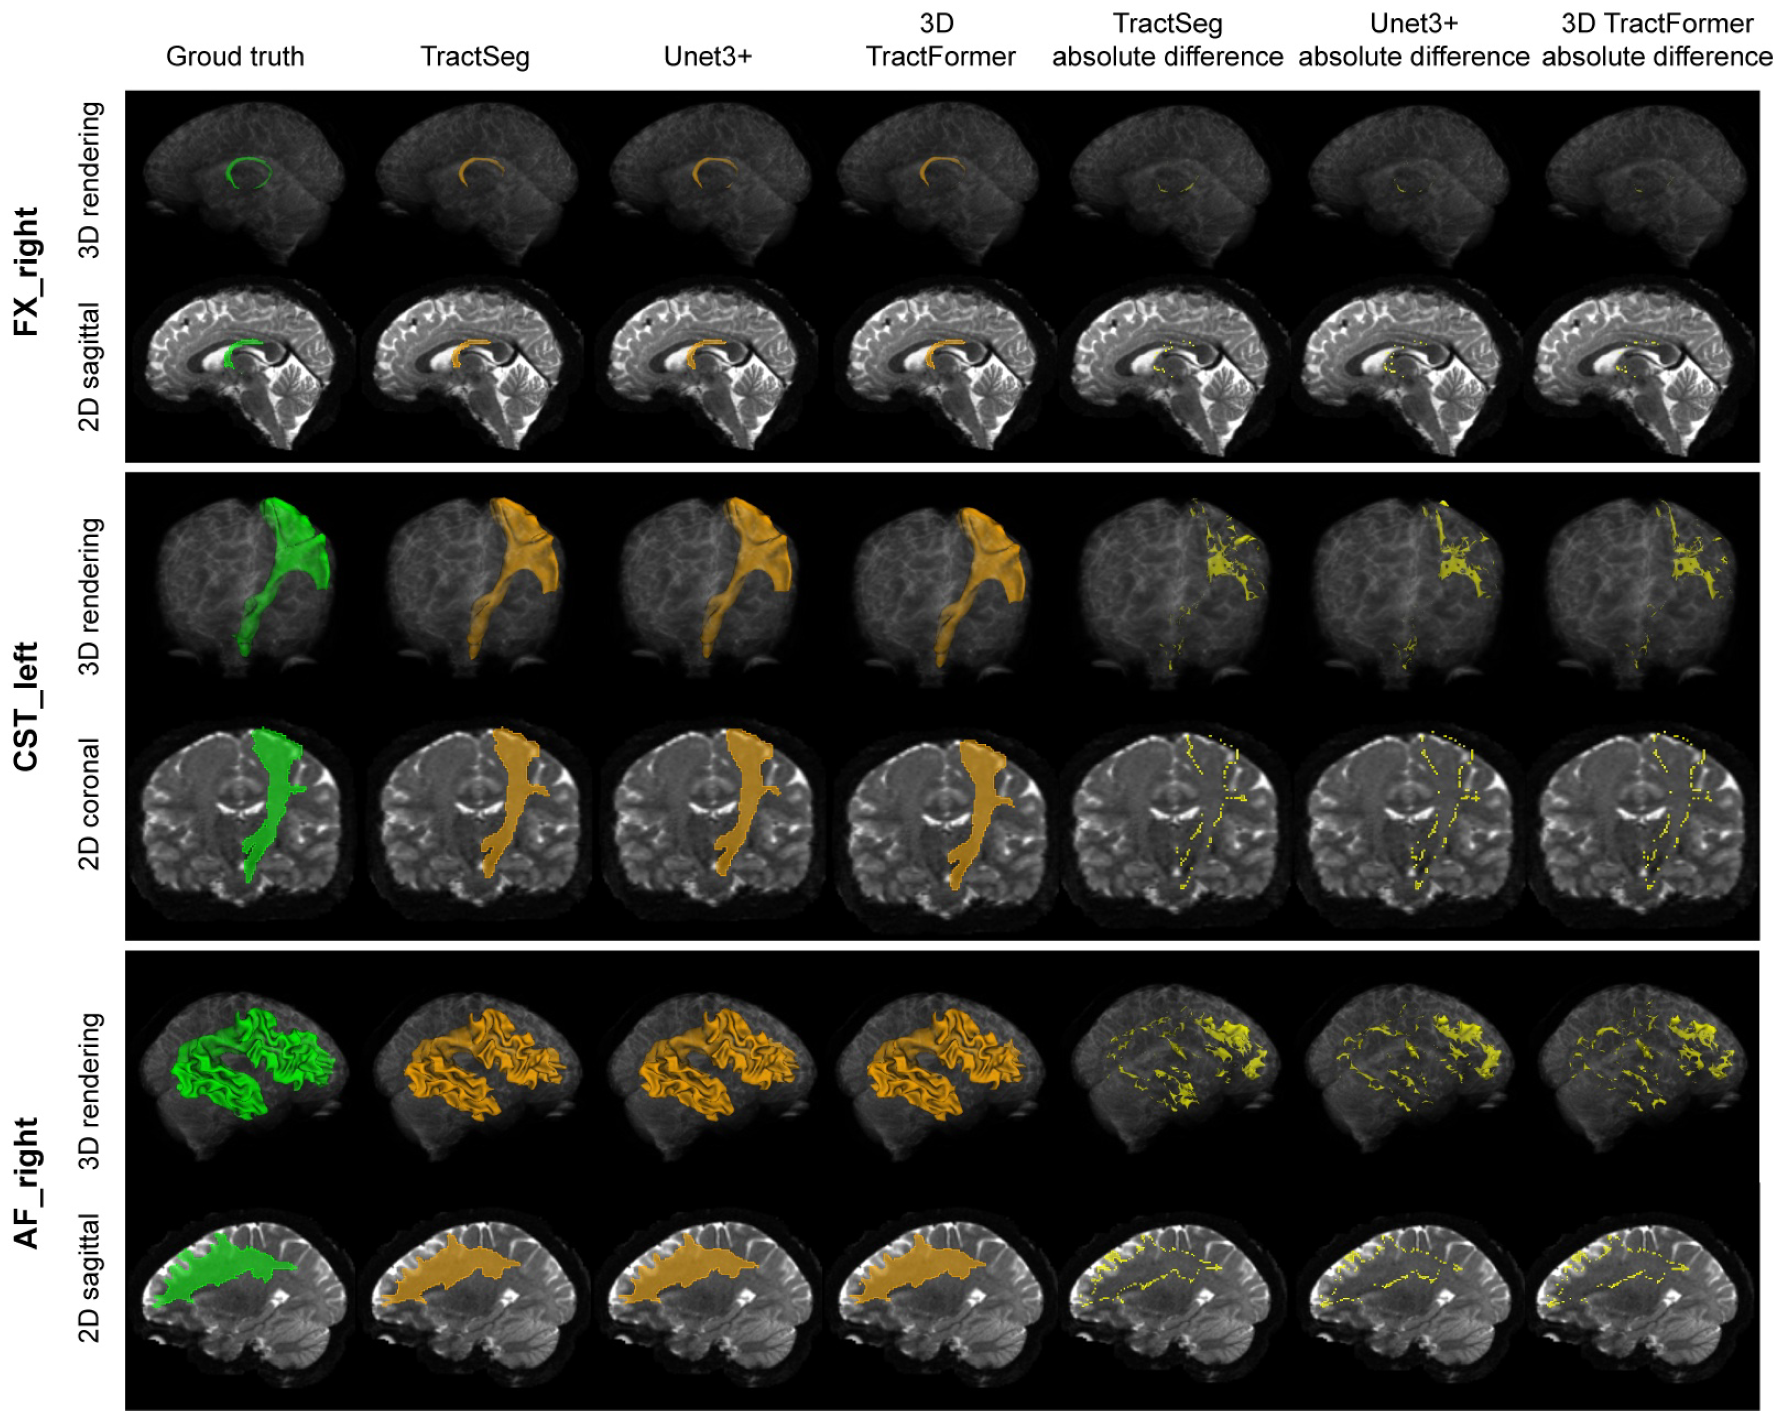Click the 'Groud truth' column header
The width and height of the screenshot is (1784, 1423).
point(235,56)
